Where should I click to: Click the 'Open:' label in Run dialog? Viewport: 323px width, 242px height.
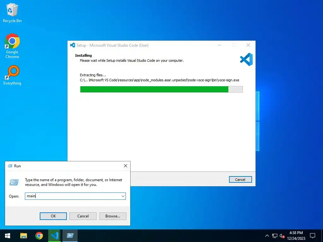point(14,196)
